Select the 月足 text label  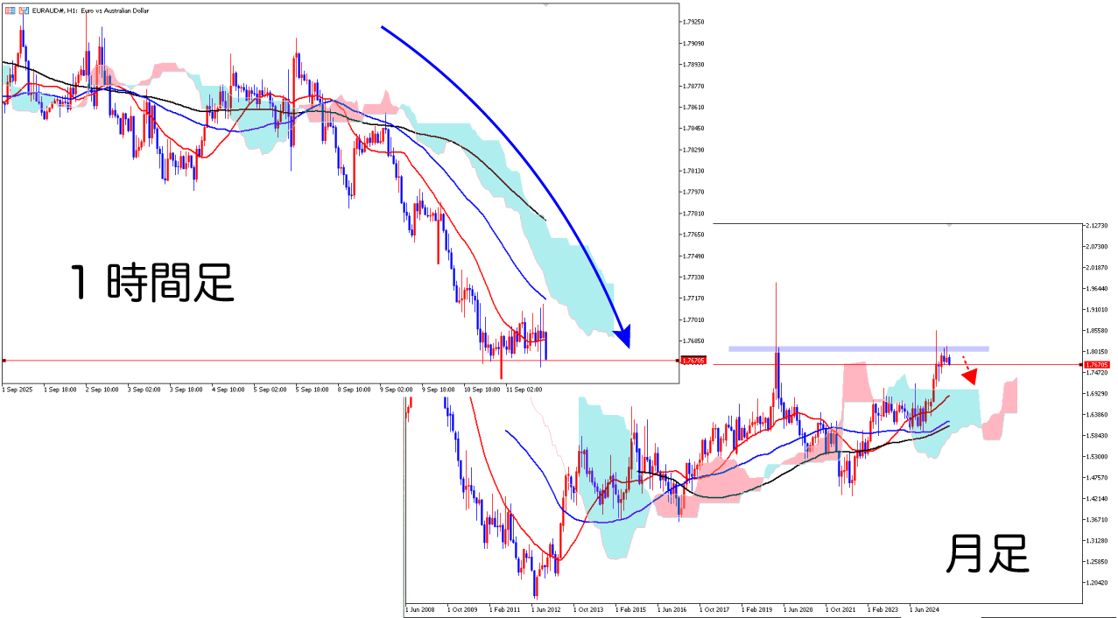click(988, 555)
